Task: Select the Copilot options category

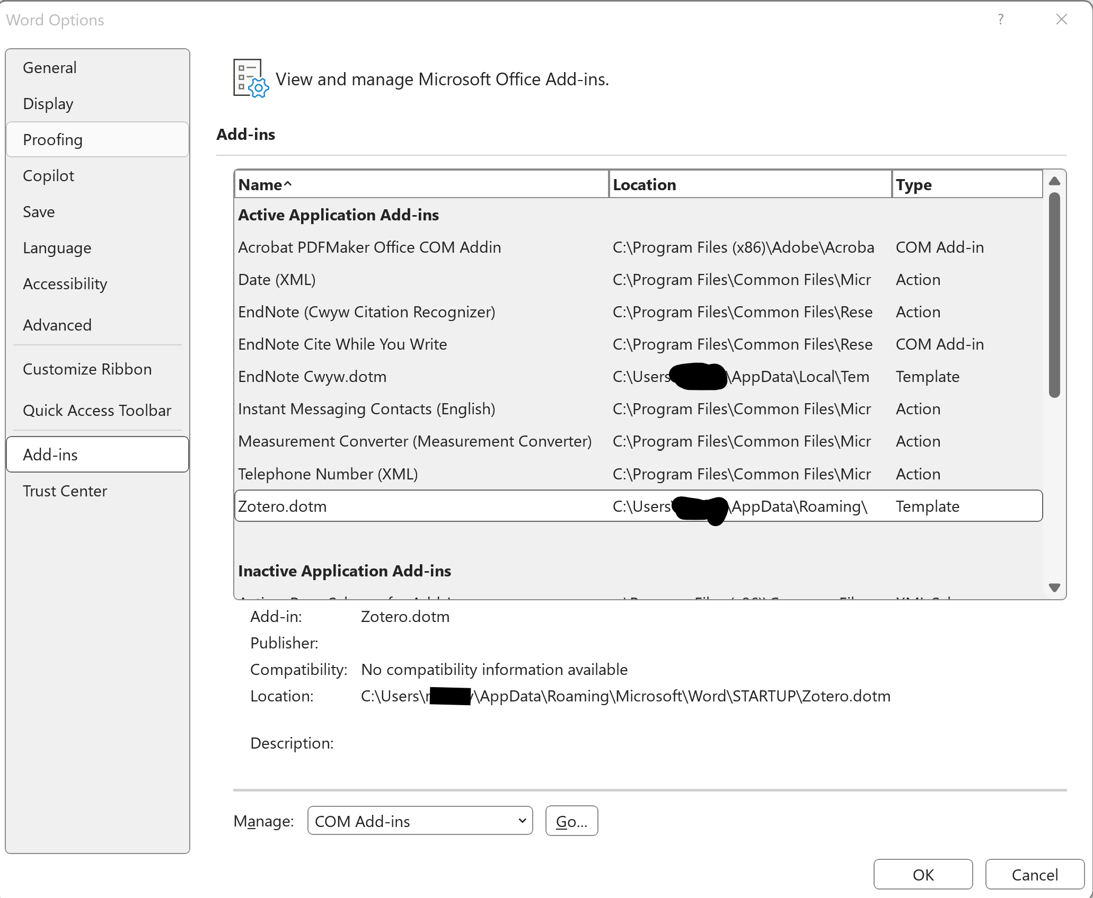Action: (98, 176)
